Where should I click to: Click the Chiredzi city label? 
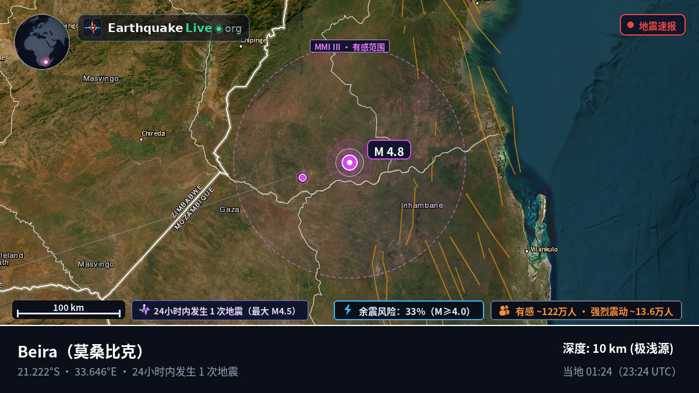click(154, 133)
